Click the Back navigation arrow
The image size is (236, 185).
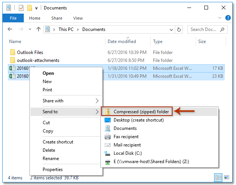(10, 29)
